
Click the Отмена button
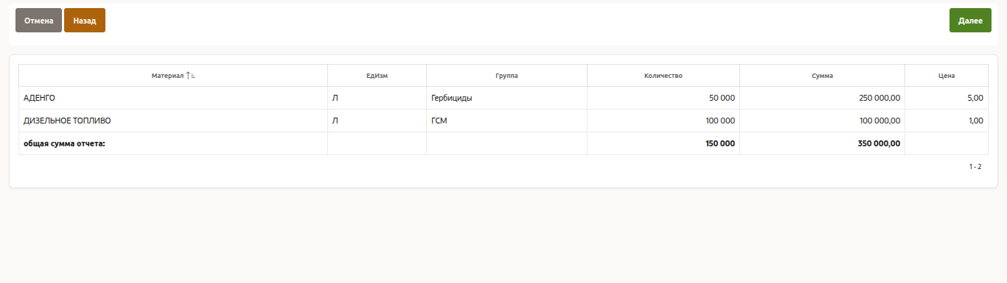click(38, 21)
